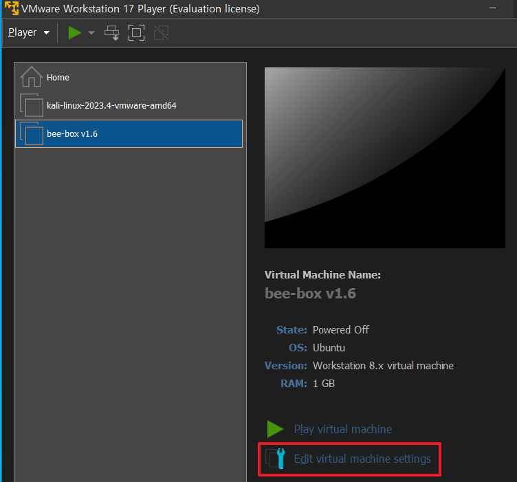517x482 pixels.
Task: Click the 'Ubuntu' OS value
Action: (x=329, y=348)
